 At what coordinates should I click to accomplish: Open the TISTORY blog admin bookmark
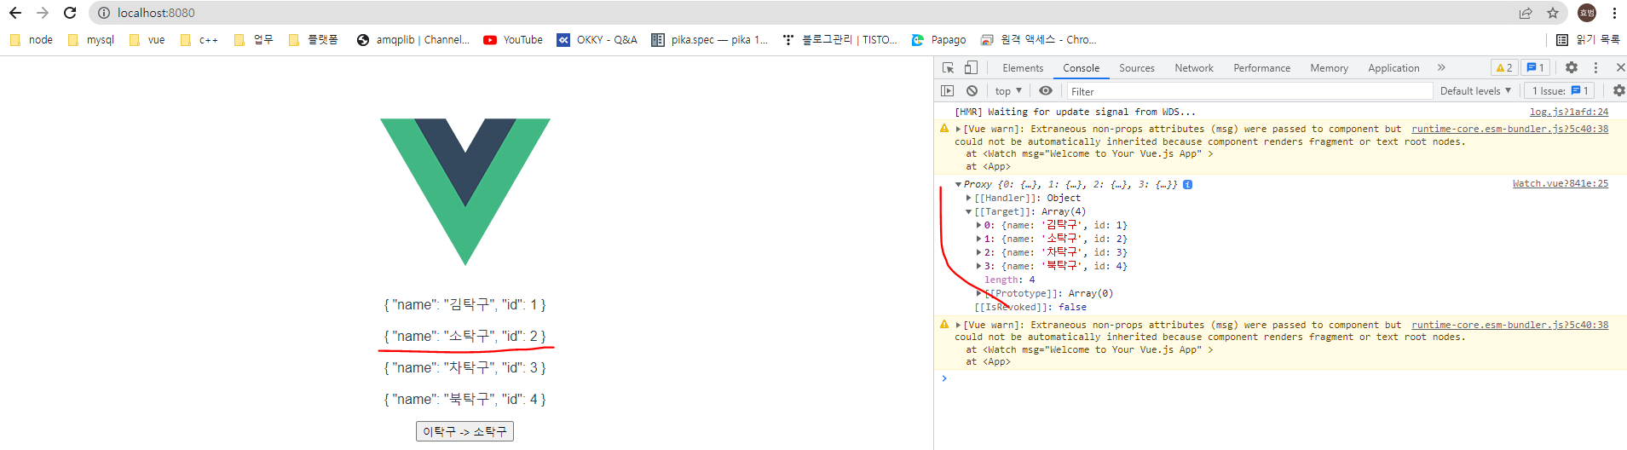pos(839,39)
